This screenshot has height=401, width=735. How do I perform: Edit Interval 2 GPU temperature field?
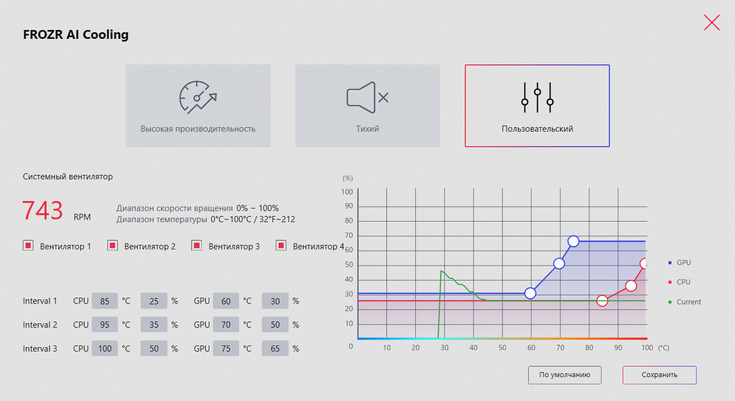click(x=226, y=325)
